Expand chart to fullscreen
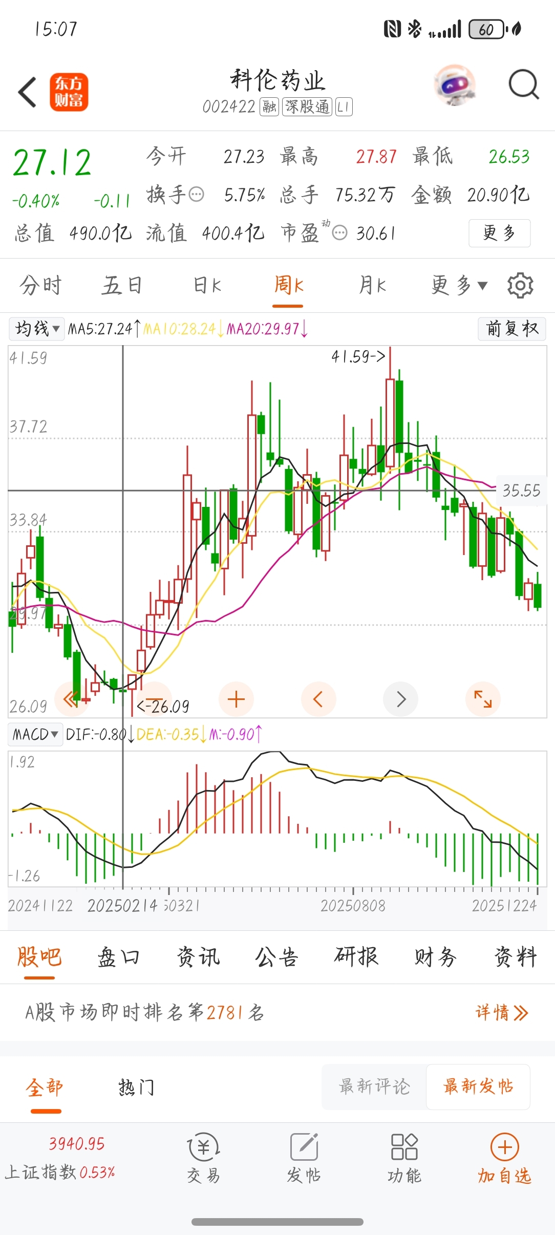 coord(483,699)
